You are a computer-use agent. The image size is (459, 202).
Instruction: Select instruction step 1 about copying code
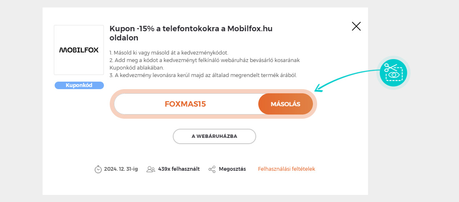tap(169, 52)
